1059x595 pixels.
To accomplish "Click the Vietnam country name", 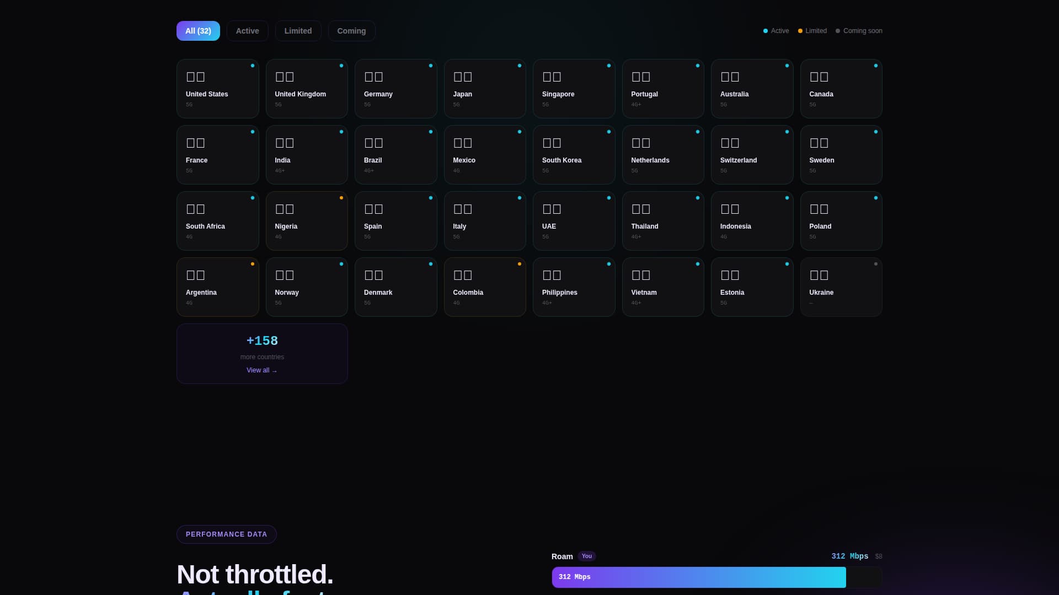I will coord(644,293).
